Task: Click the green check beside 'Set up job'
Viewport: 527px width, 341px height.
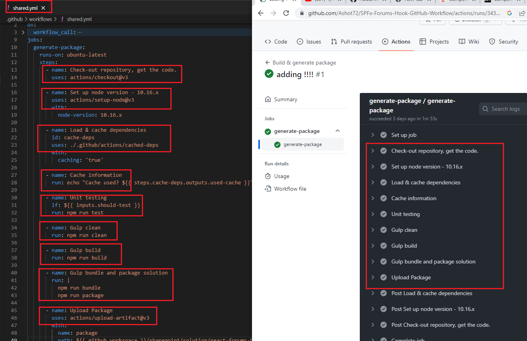Action: point(383,135)
